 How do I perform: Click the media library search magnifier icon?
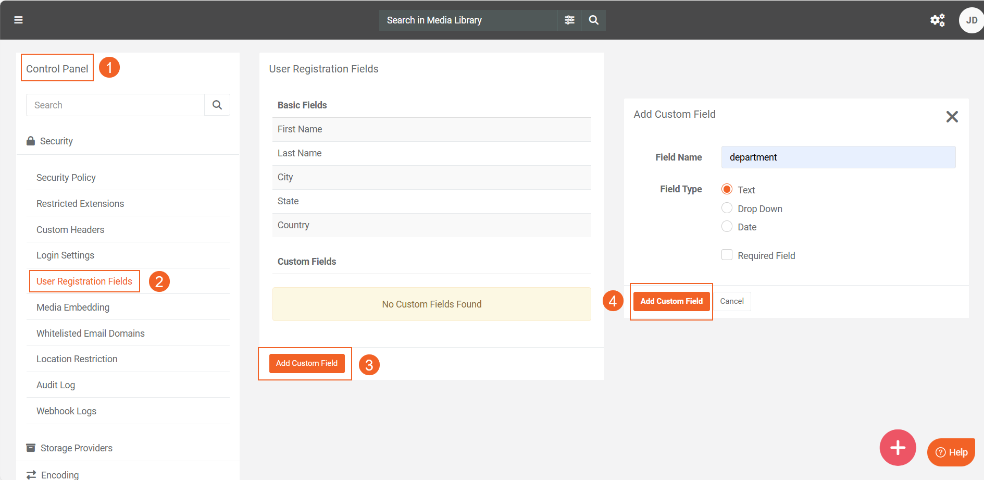[593, 20]
